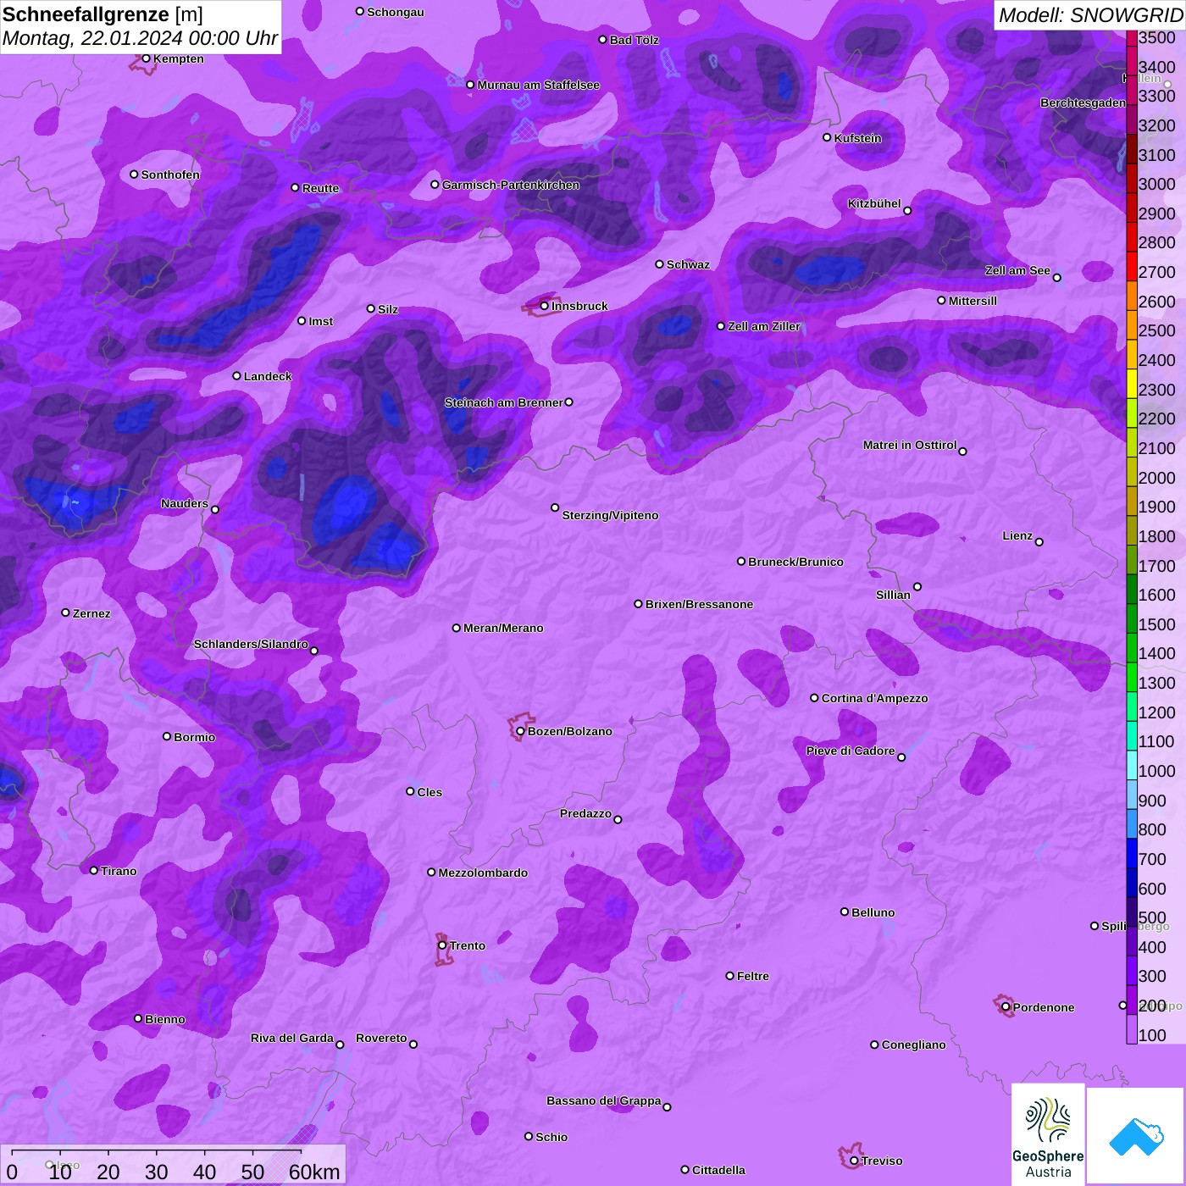Click the Bienno location dot

click(x=138, y=1018)
